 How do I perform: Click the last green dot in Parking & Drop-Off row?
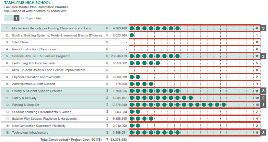tap(224, 105)
